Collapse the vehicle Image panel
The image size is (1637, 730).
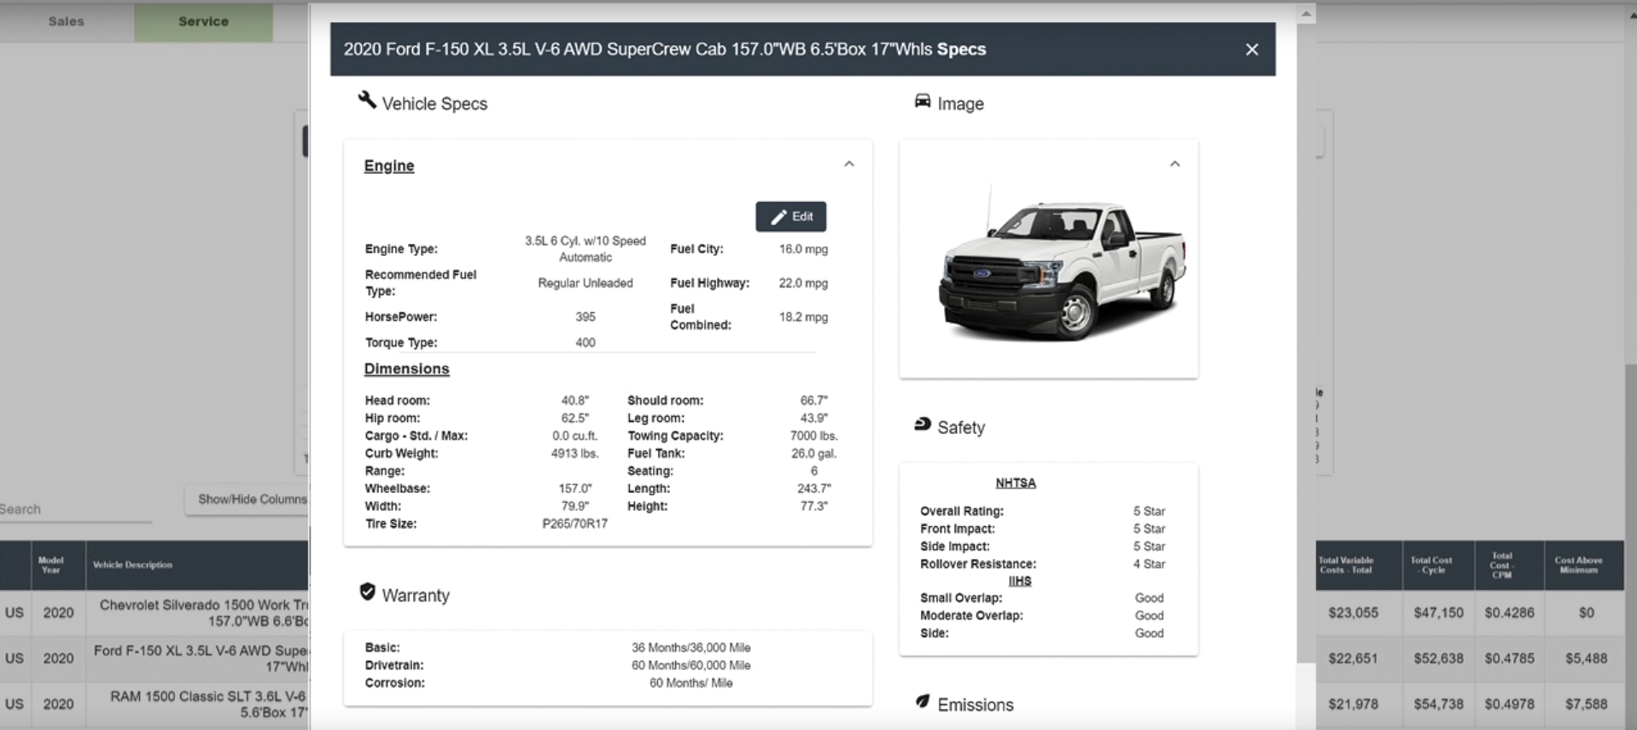(x=1174, y=164)
